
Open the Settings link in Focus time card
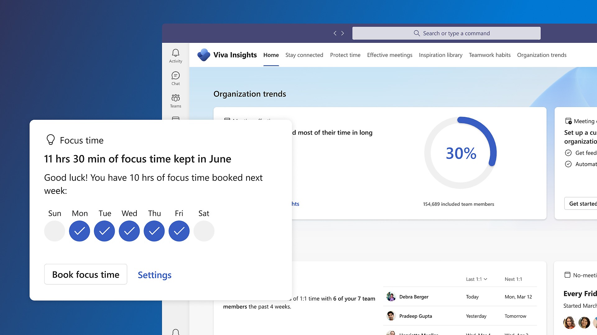[155, 275]
